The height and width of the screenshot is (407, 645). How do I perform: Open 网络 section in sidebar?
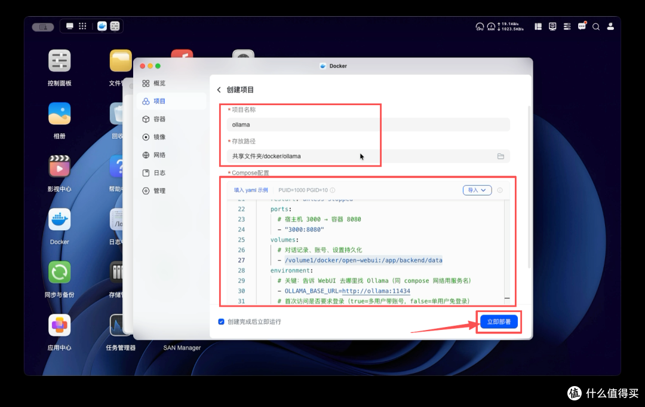(171, 155)
